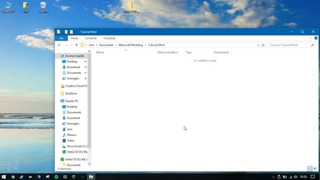Open the Action Center notifications icon
320x180 pixels.
312,176
